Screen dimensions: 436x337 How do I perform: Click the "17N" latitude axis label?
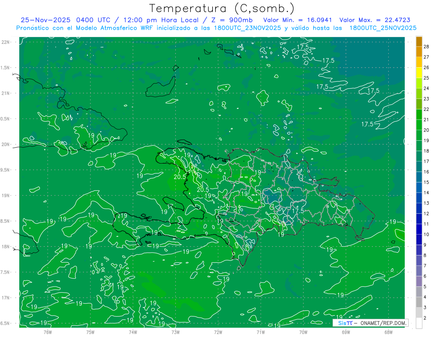tap(5, 298)
